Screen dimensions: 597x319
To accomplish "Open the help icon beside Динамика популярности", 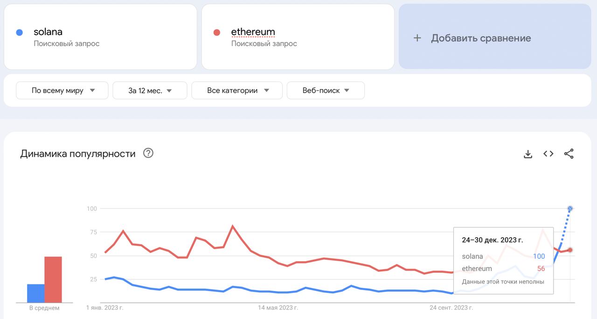I will click(x=148, y=153).
